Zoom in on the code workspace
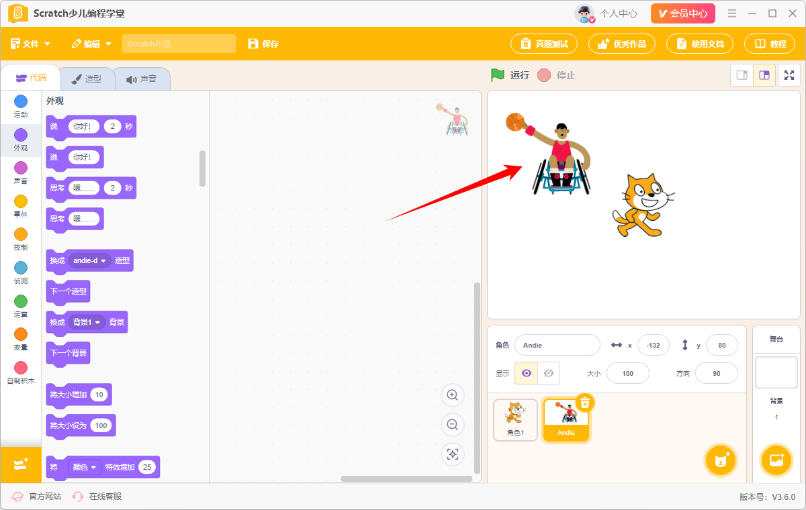The width and height of the screenshot is (806, 510). [453, 395]
